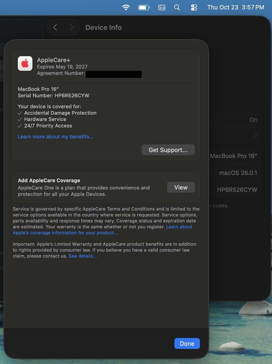The width and height of the screenshot is (272, 364).
Task: Click the Accidental Damage Protection checkmark
Action: pos(20,113)
